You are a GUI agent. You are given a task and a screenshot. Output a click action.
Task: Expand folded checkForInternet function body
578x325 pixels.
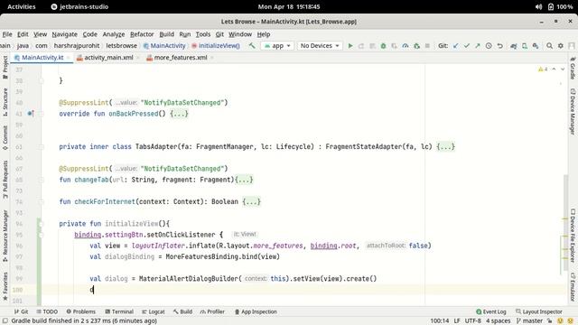coord(251,202)
